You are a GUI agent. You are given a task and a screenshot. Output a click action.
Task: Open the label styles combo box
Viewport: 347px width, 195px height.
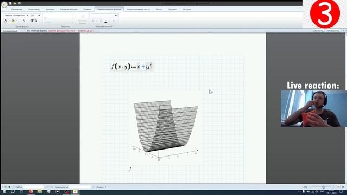(104, 16)
